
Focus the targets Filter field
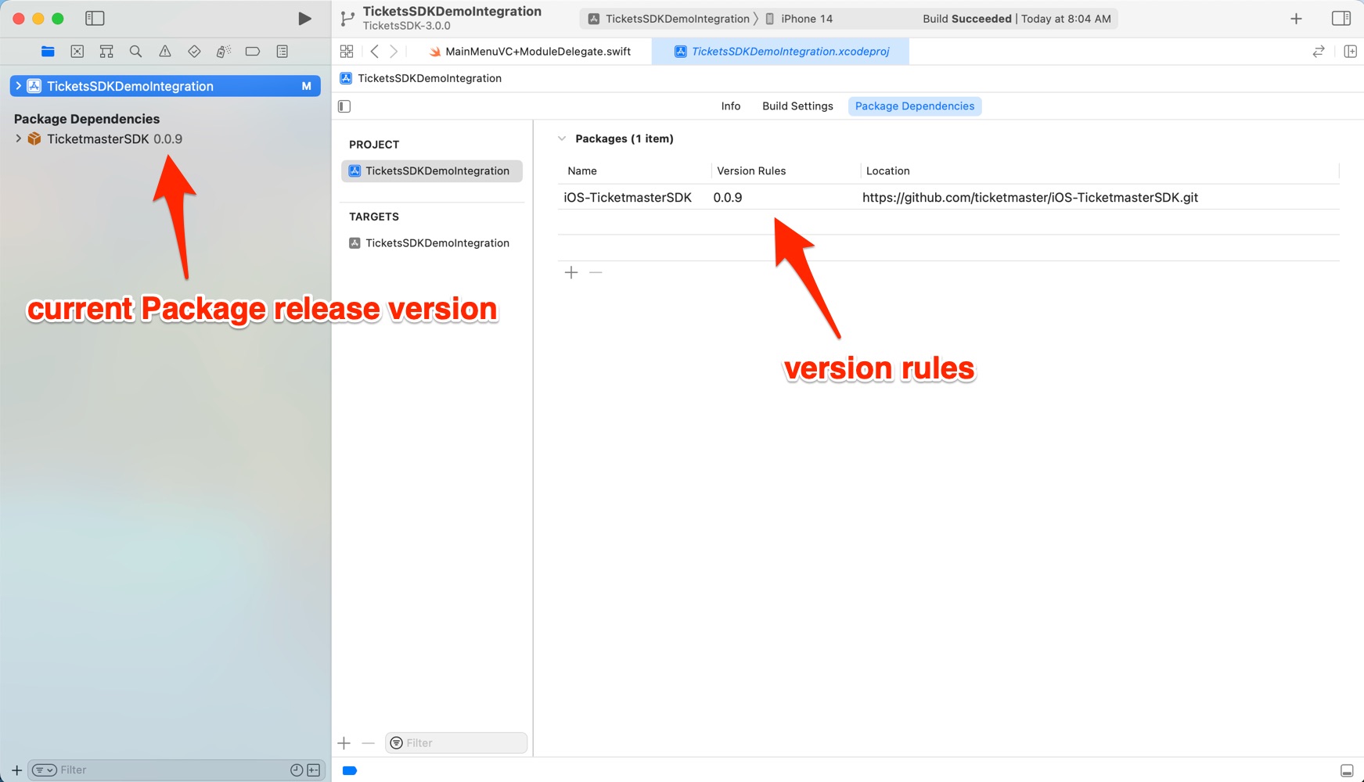click(x=456, y=743)
